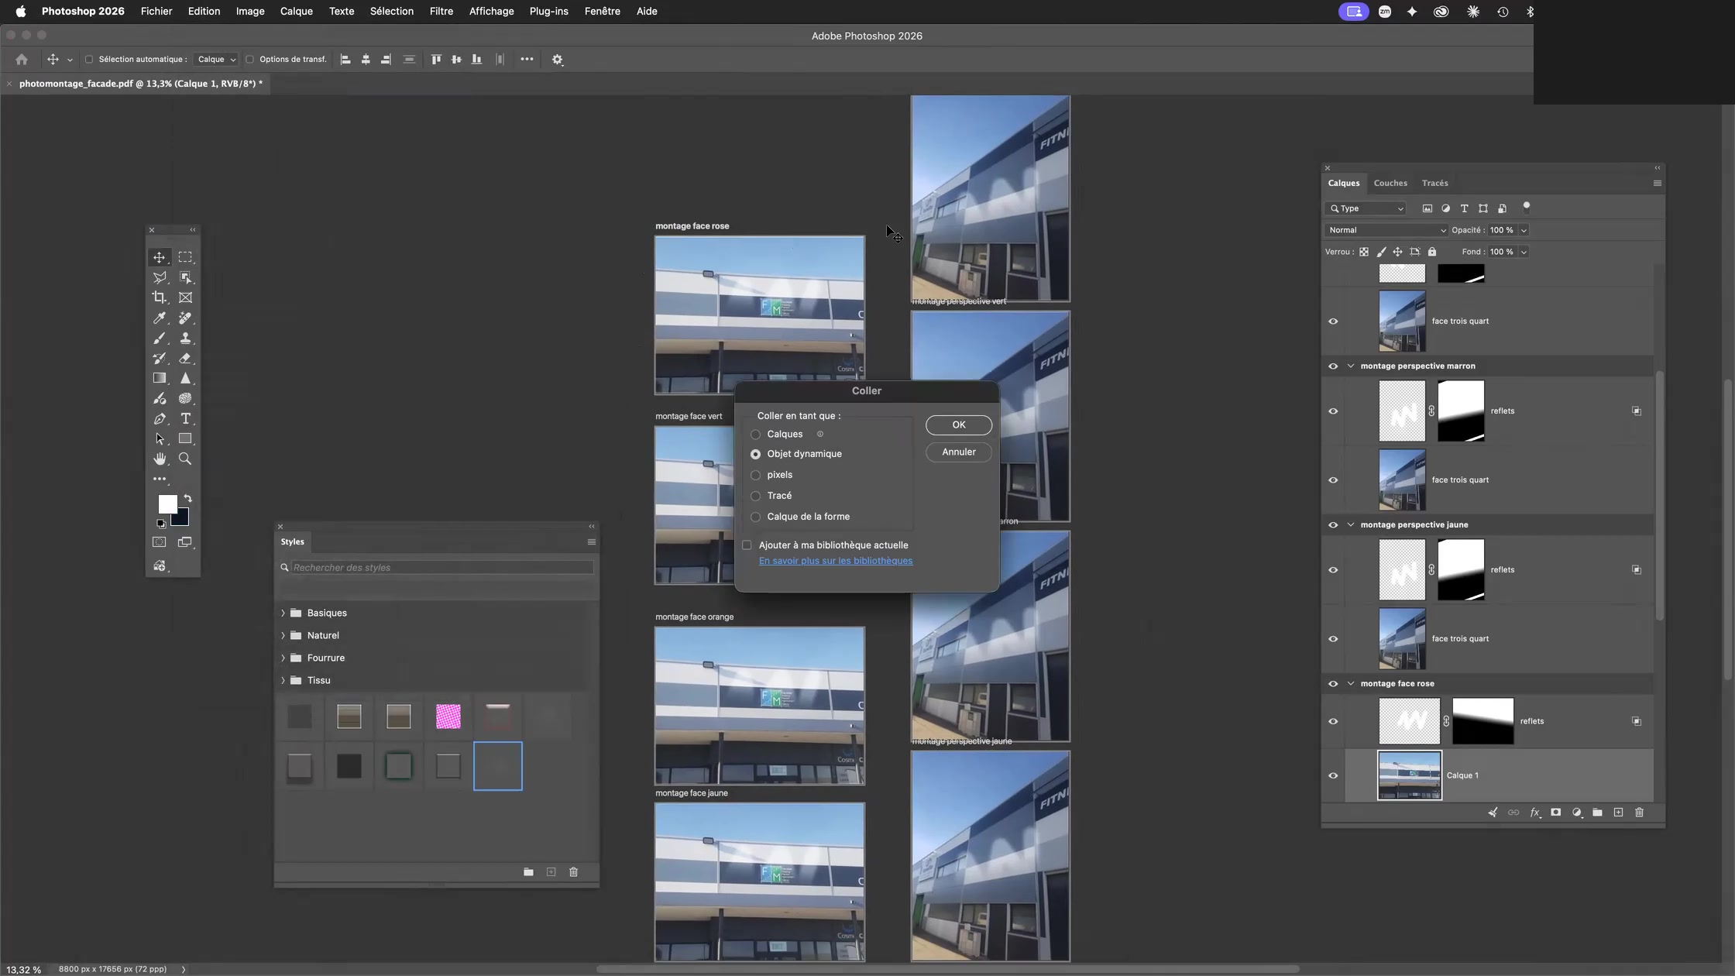Screen dimensions: 1735x976
Task: Expand the Basiques styles folder
Action: (x=283, y=613)
